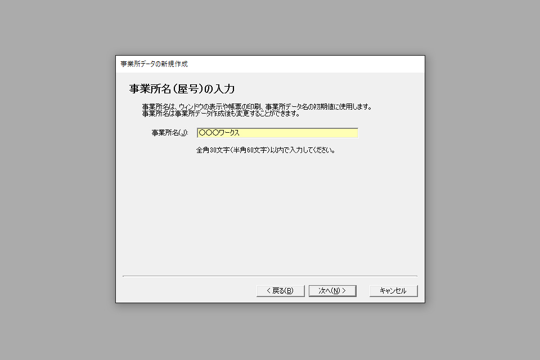Click the gray backdrop outside the dialog
Screen dimensions: 540x360
[x=55, y=179]
